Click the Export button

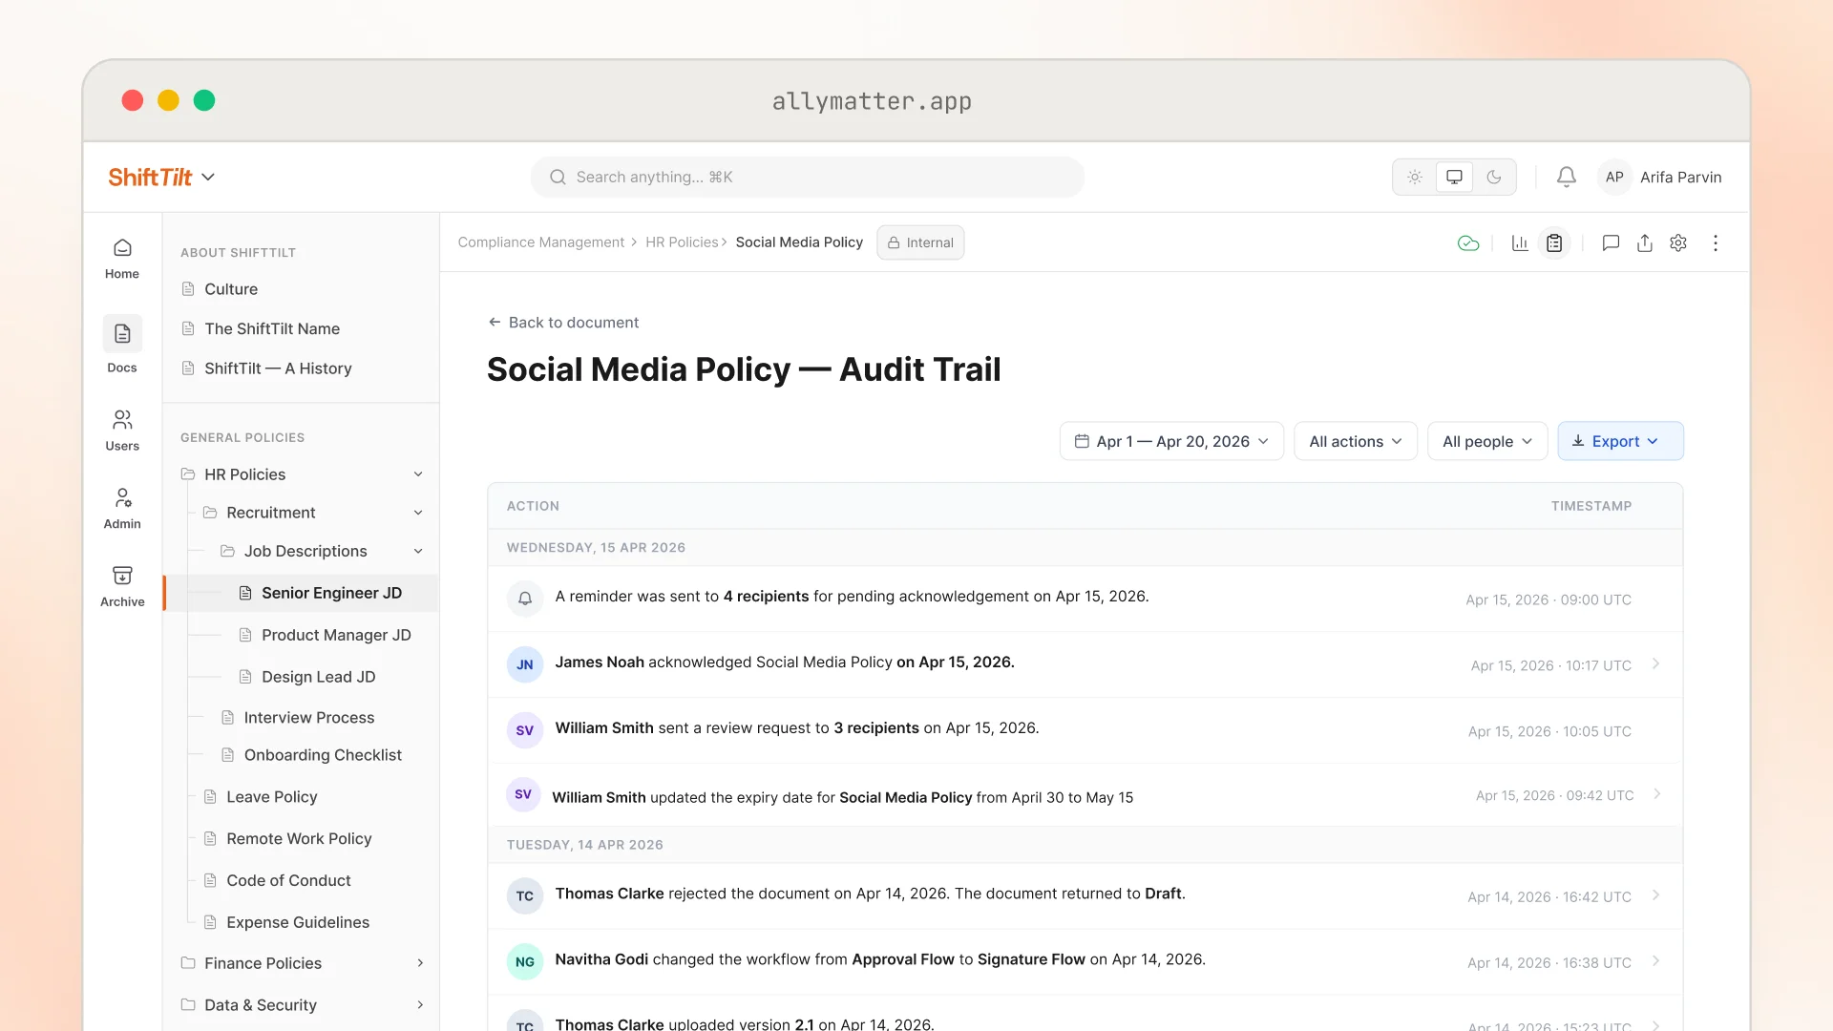[x=1620, y=441]
